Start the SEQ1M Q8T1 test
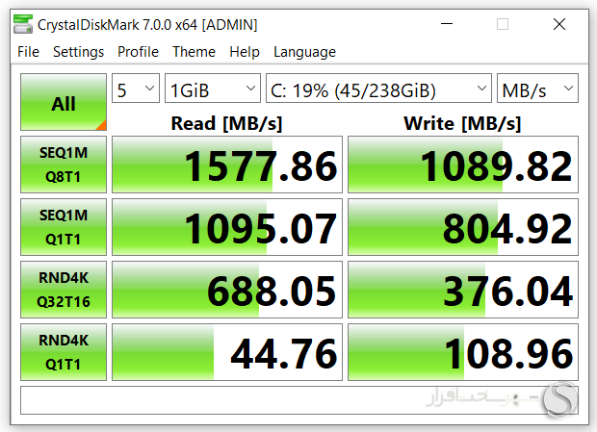The image size is (597, 432). click(64, 165)
